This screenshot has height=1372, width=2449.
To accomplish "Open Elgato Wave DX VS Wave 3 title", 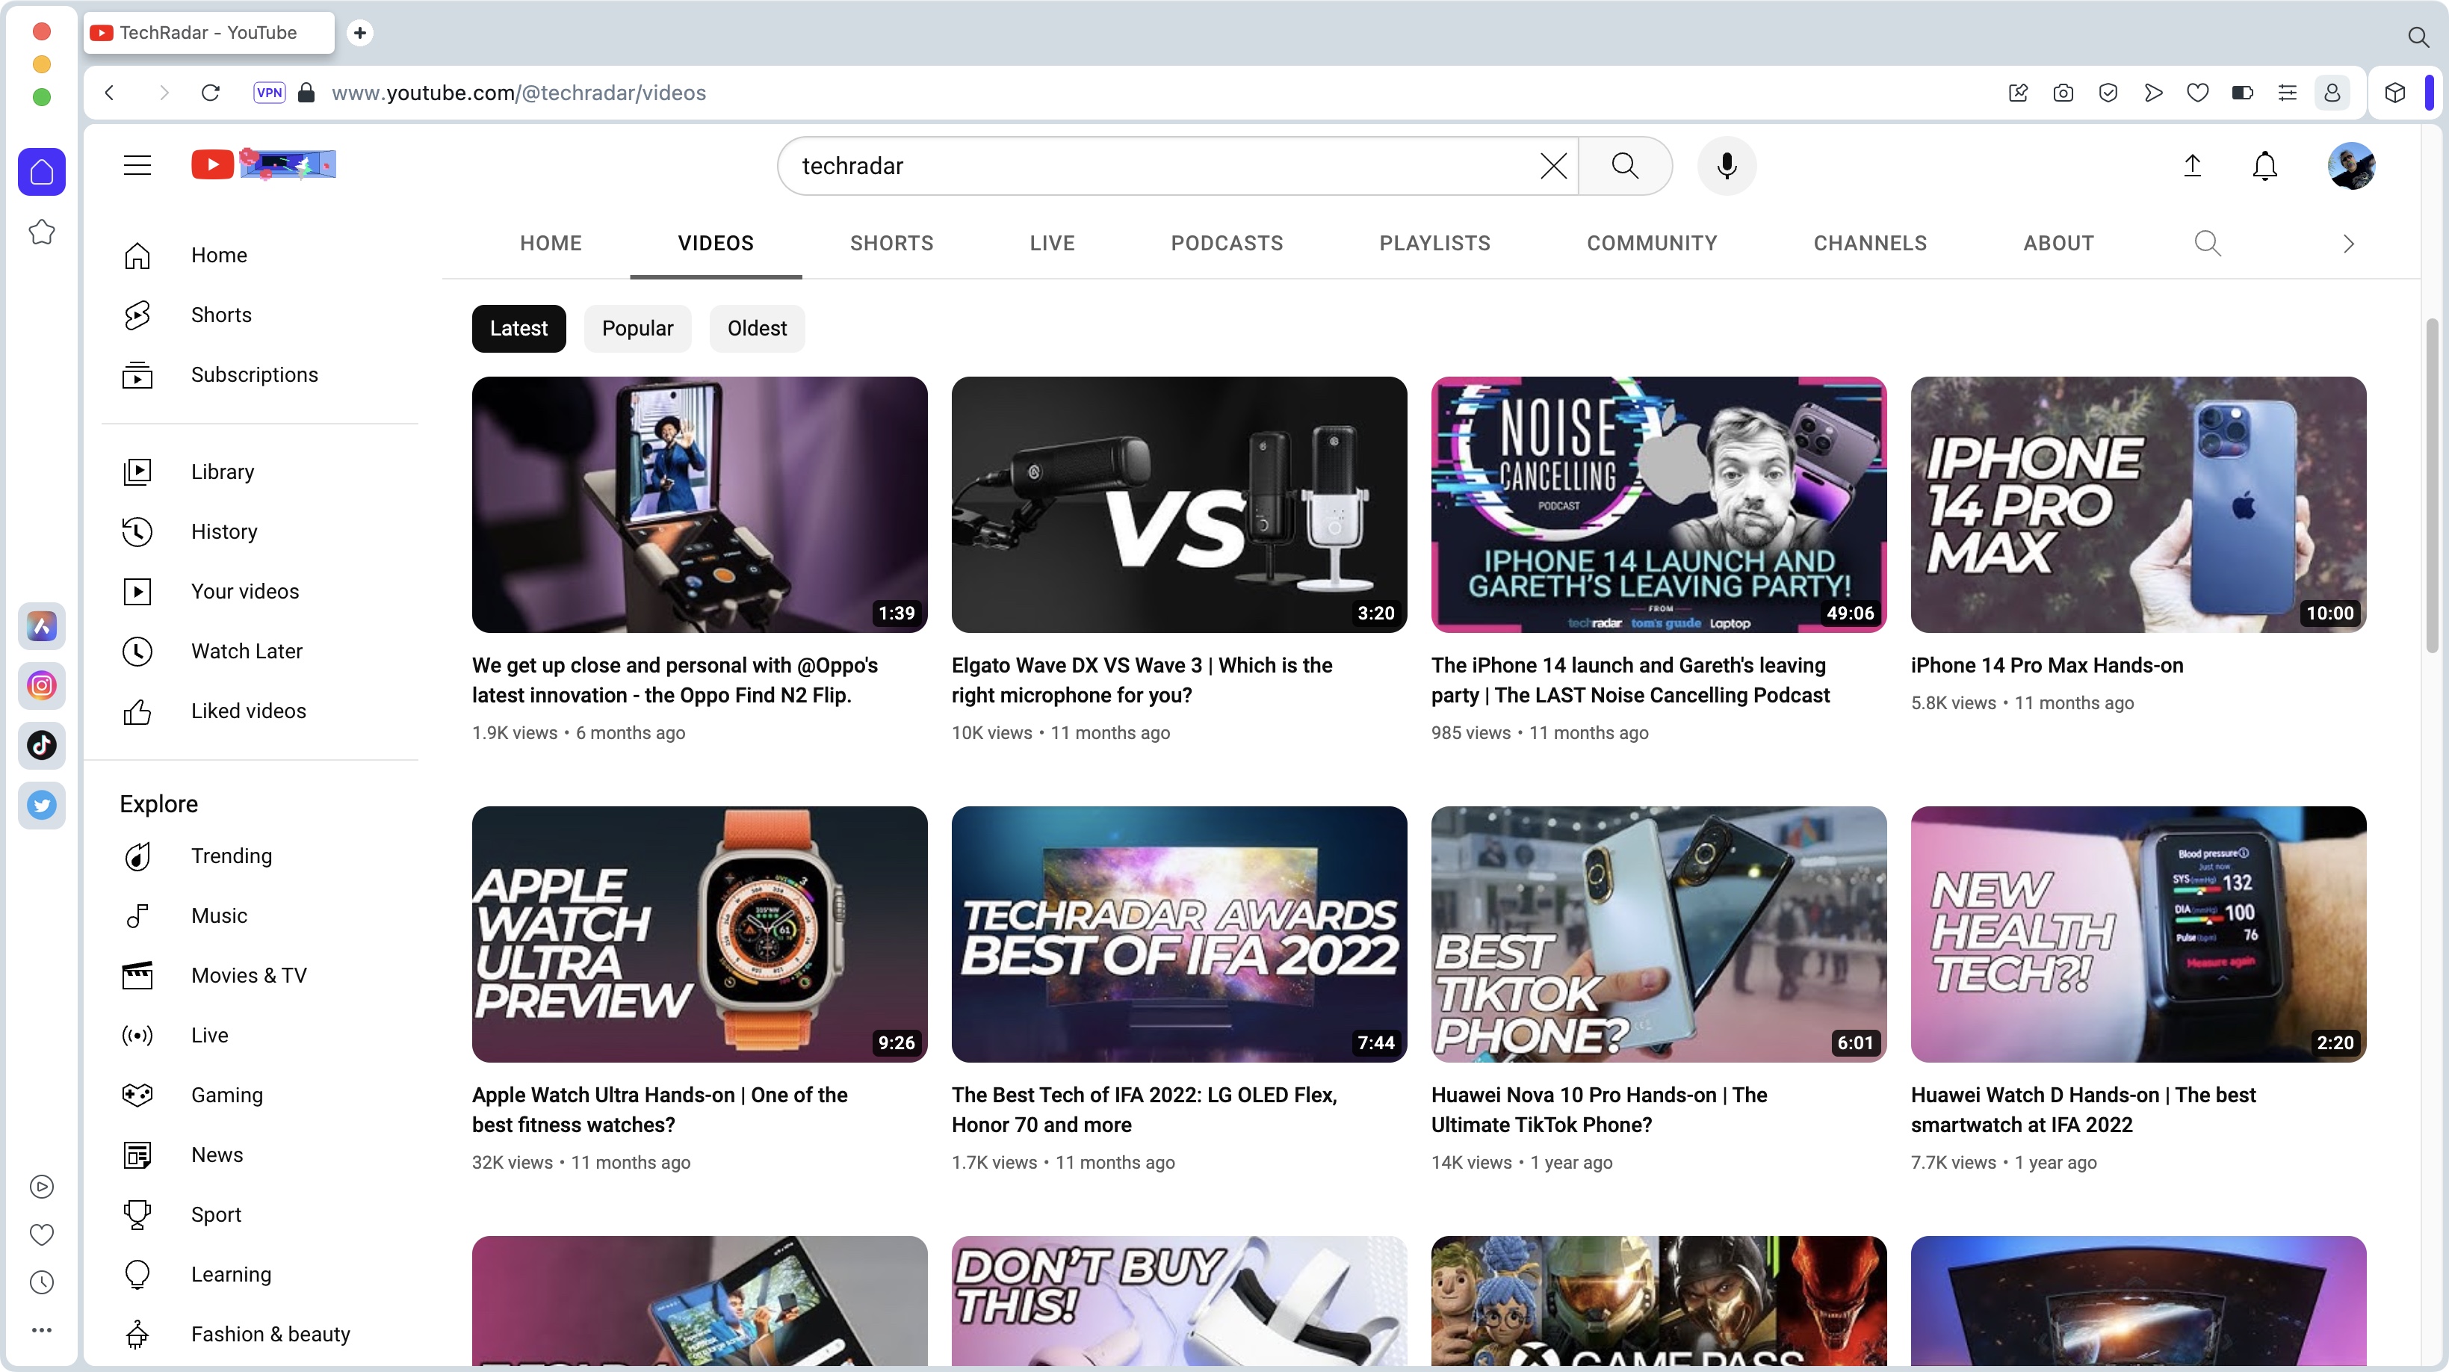I will tap(1142, 681).
